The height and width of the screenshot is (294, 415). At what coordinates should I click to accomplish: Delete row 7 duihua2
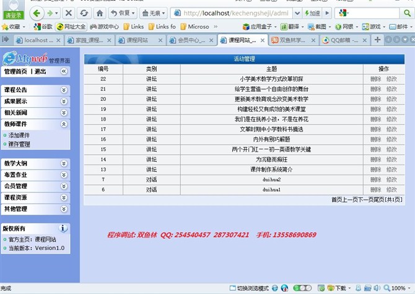tap(375, 179)
